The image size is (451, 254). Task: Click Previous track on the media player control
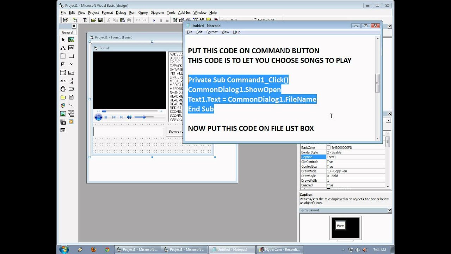114,117
